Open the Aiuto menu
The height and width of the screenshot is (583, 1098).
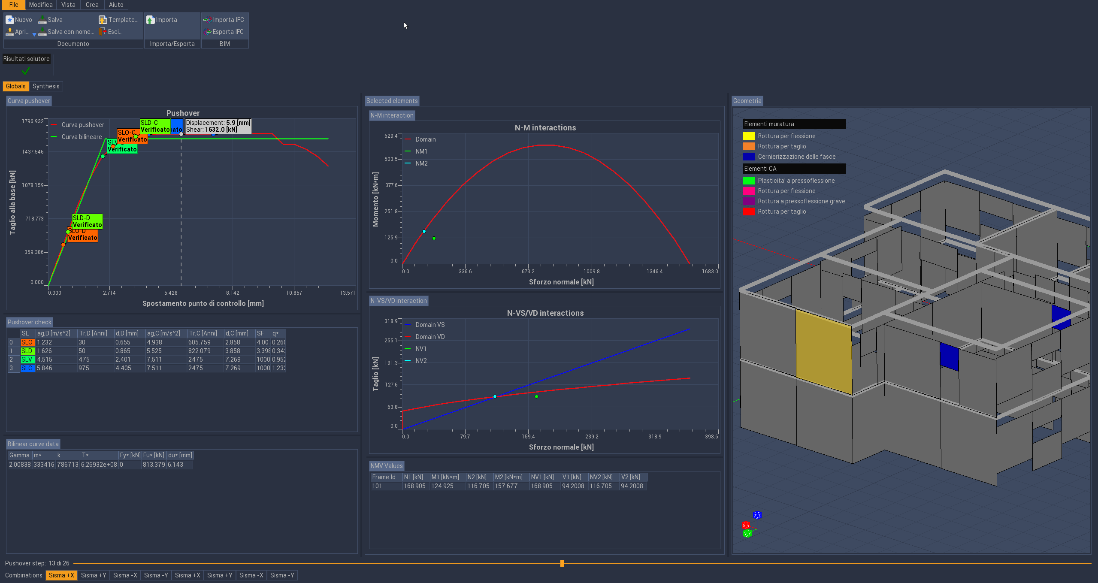(116, 5)
